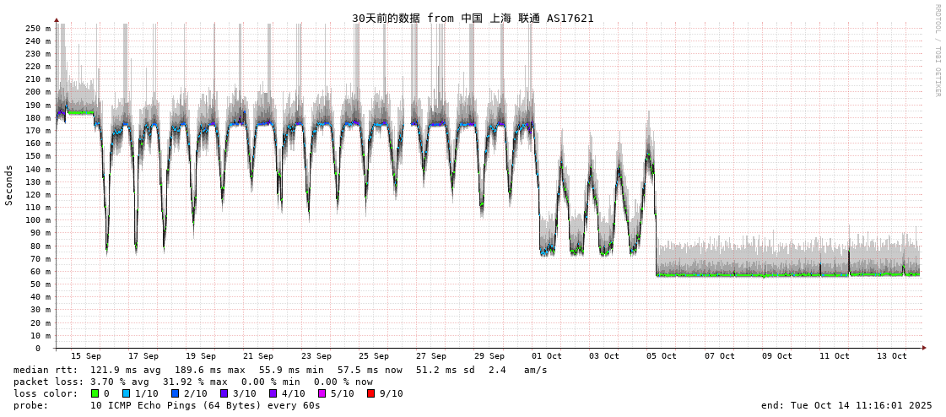946x417 pixels.
Task: Click the 13 Oct date label
Action: (x=892, y=356)
